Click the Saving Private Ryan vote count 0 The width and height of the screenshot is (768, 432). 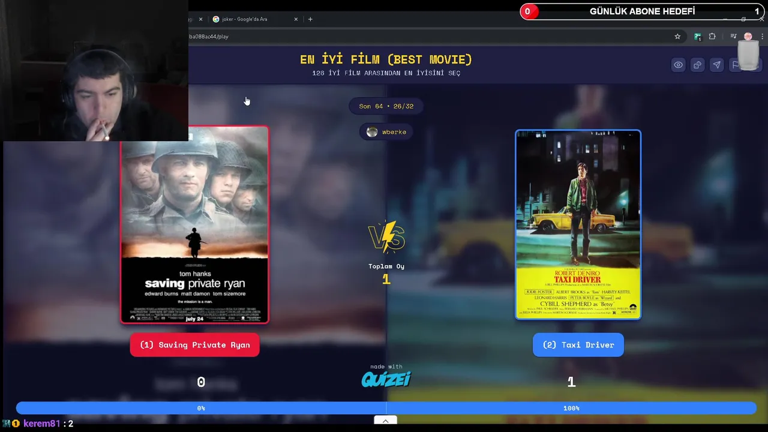(x=201, y=382)
